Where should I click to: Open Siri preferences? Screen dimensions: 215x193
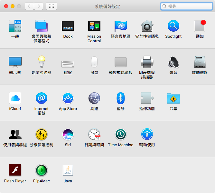68,134
